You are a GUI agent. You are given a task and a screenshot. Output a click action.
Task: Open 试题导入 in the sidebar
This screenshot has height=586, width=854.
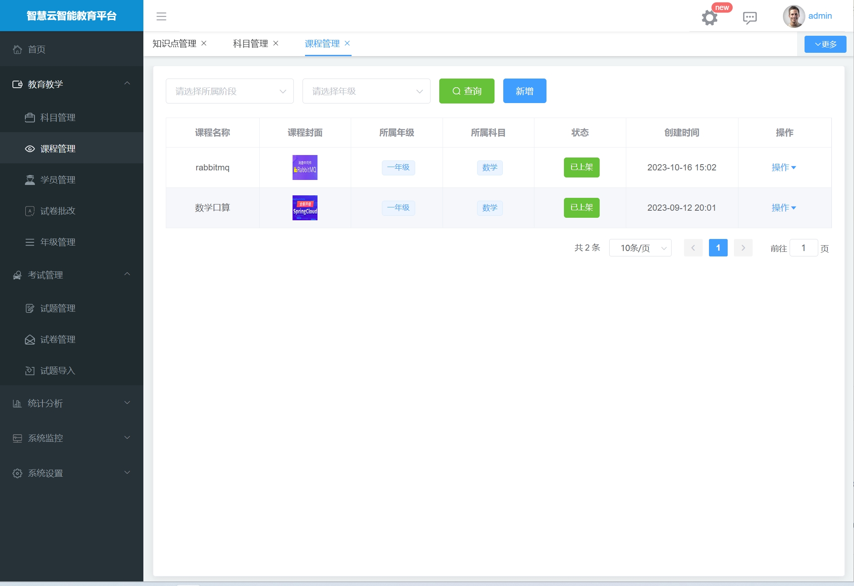point(57,371)
